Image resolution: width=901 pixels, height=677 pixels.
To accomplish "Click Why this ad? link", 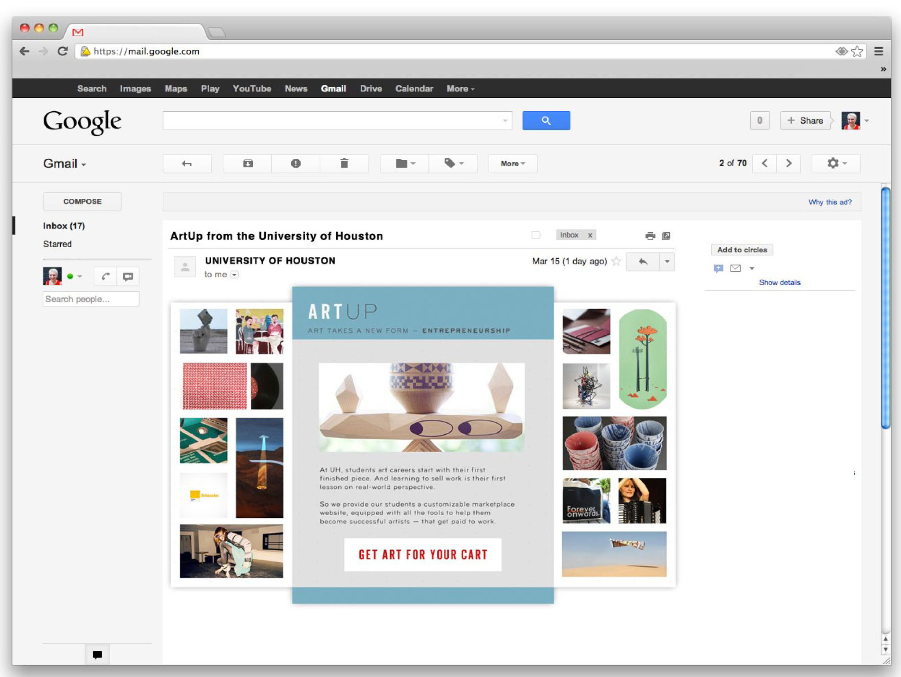I will pos(830,202).
